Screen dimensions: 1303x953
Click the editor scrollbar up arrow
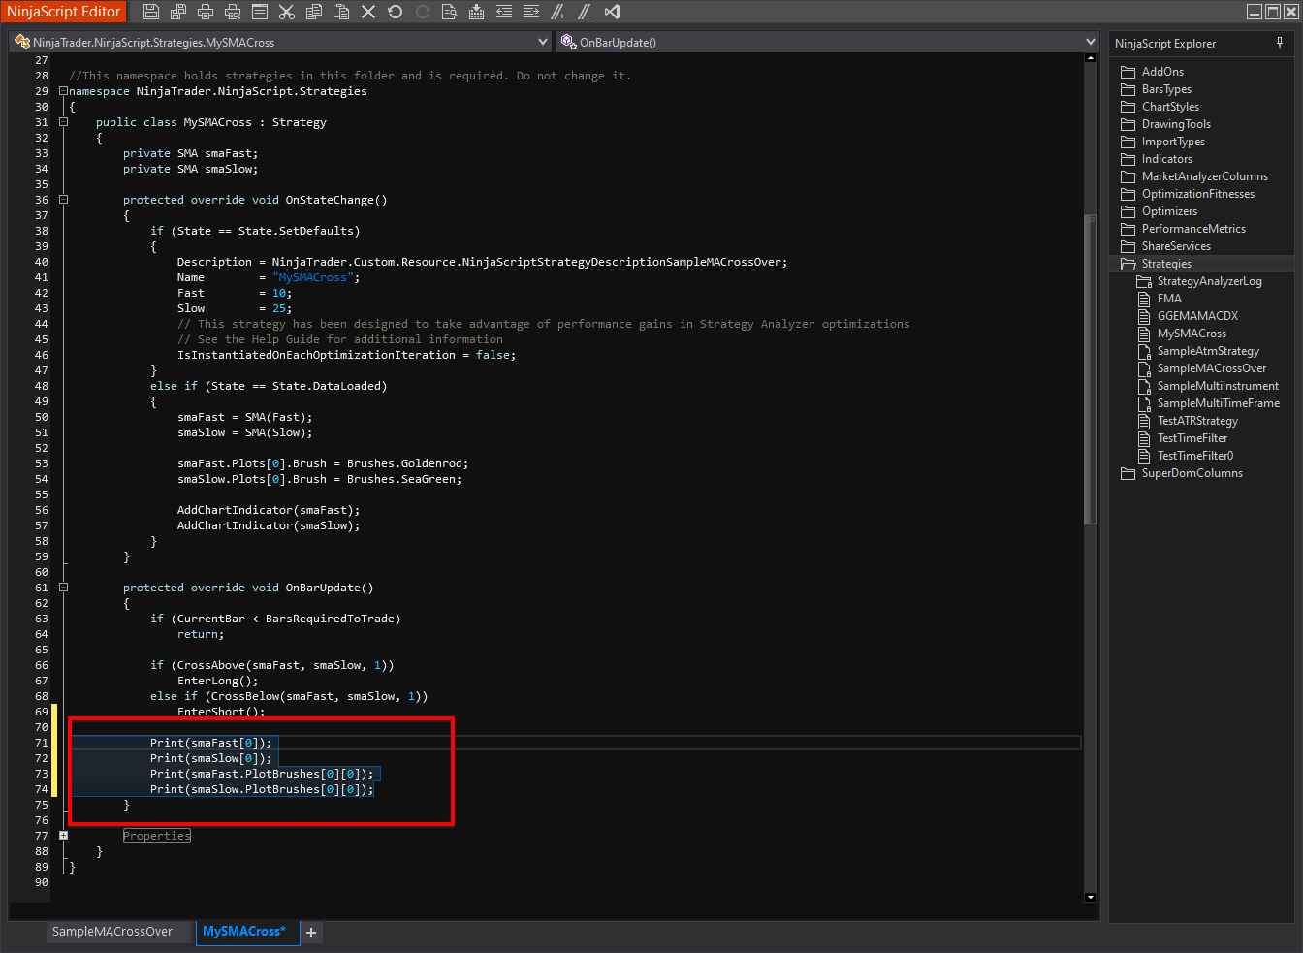coord(1091,59)
